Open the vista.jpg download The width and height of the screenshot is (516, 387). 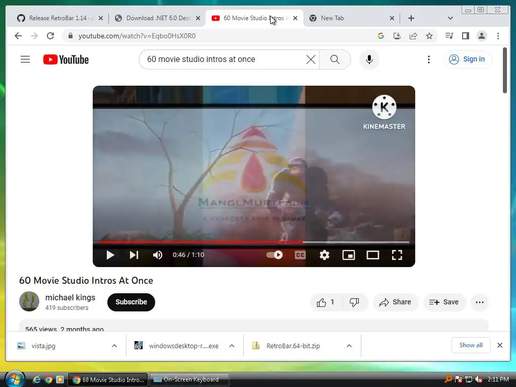43,346
